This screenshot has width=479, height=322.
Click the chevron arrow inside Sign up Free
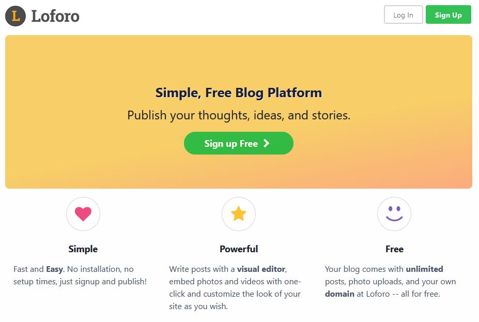point(267,143)
